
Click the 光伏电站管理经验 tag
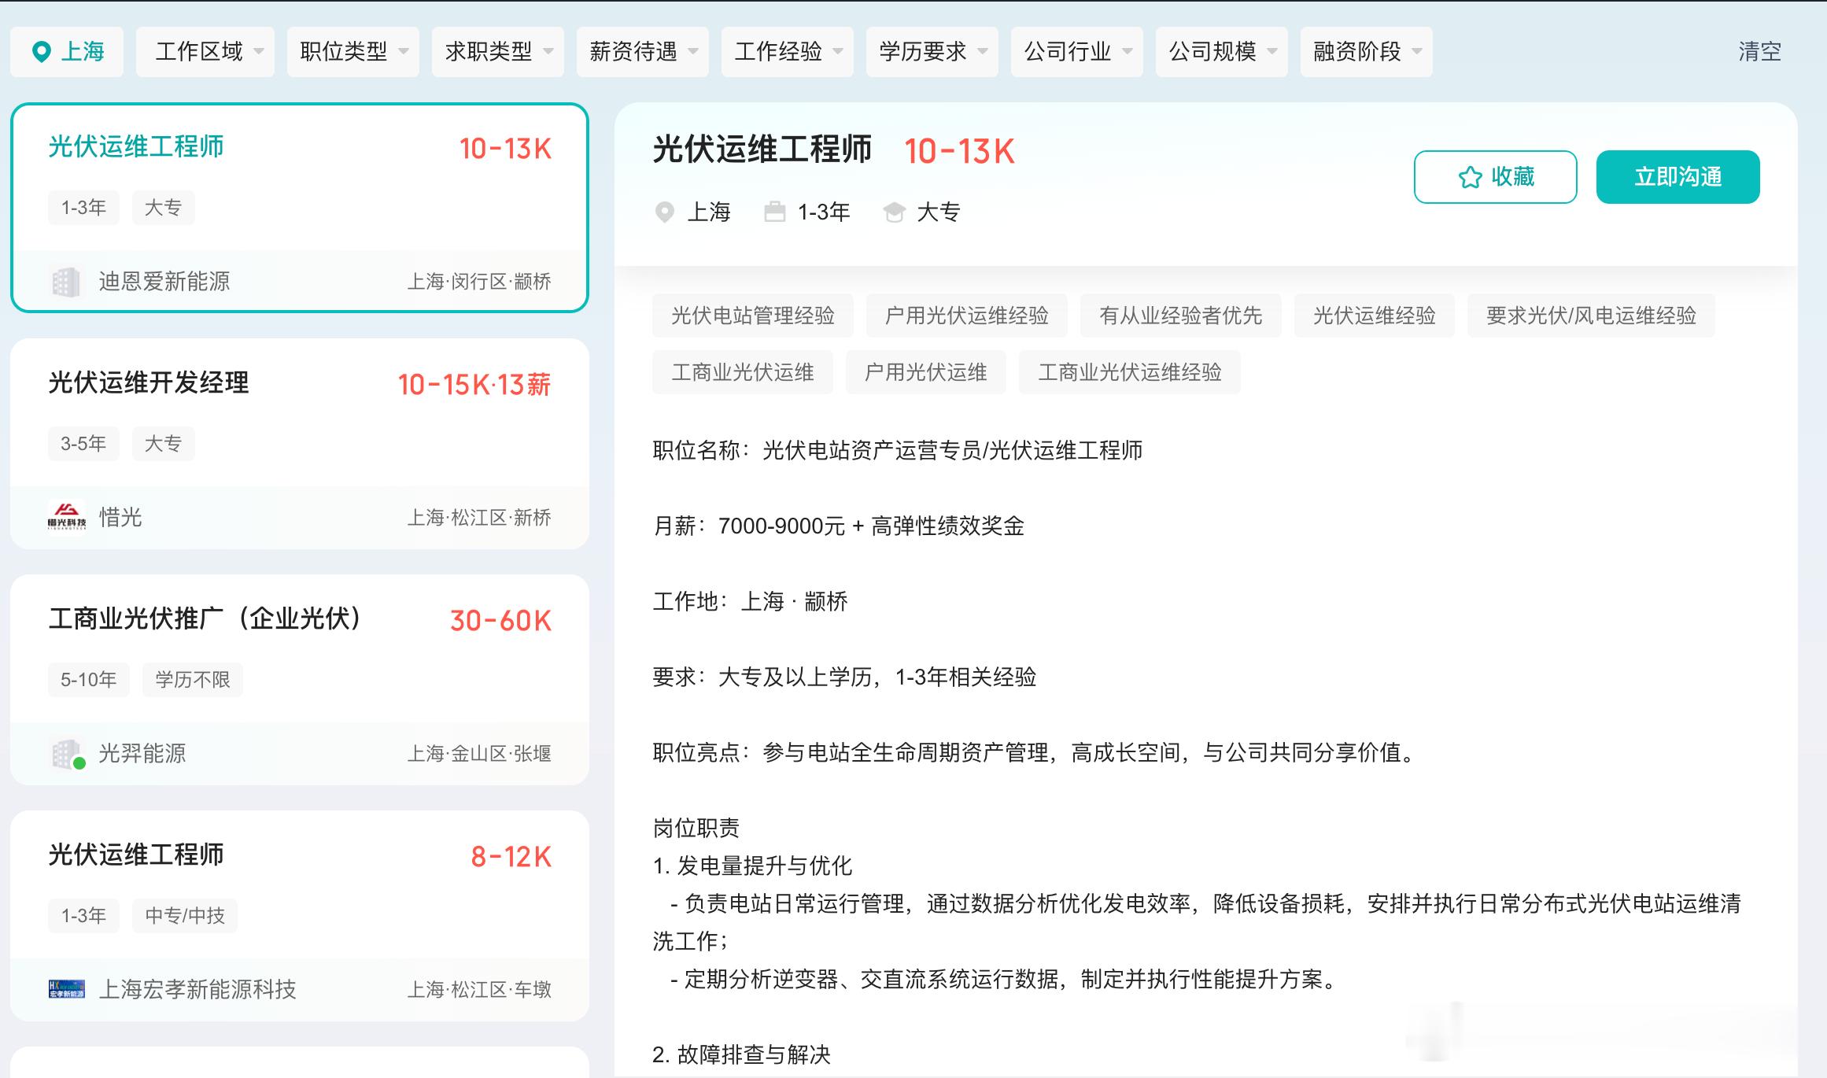click(x=753, y=316)
